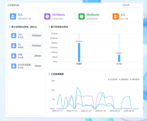
Task: Toggle the 待机时长 legend series
Action: 135,79
